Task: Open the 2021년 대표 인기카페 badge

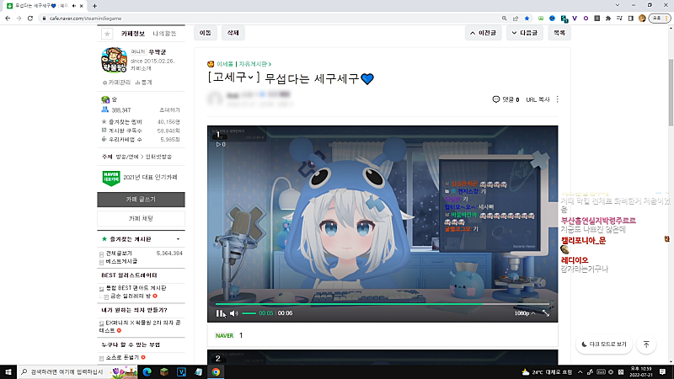Action: 140,178
